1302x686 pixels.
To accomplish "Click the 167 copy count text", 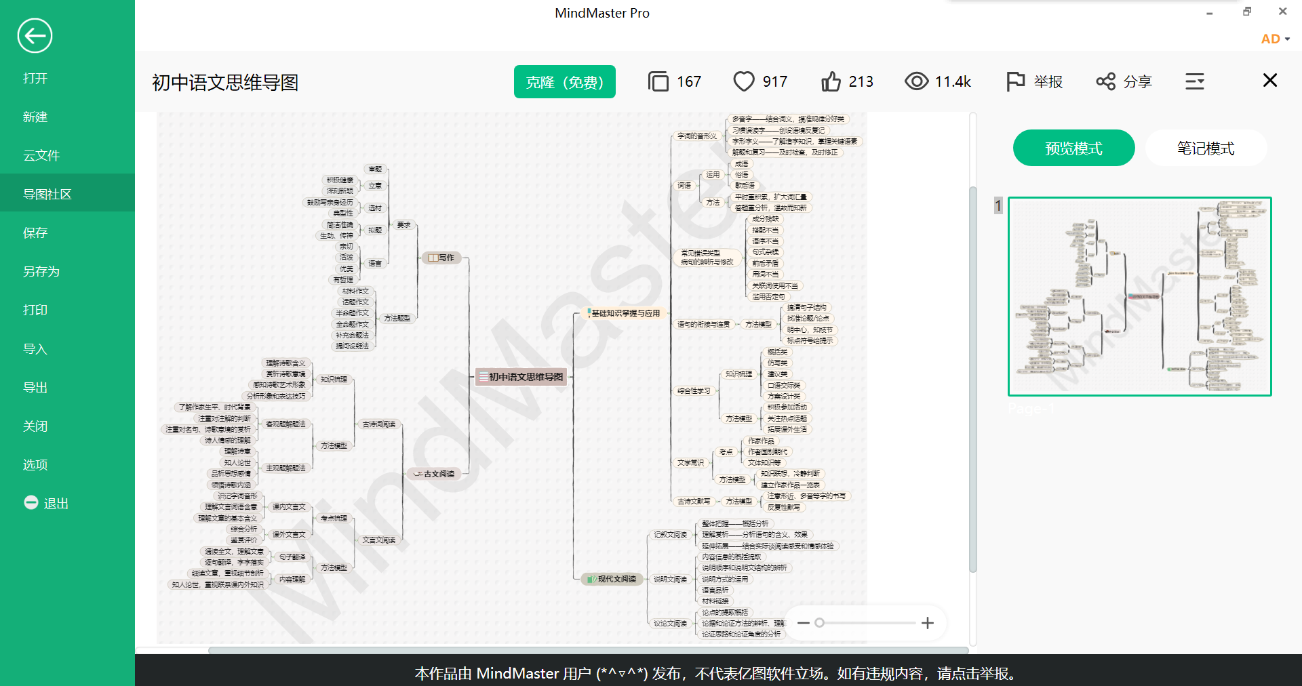I will tap(689, 82).
